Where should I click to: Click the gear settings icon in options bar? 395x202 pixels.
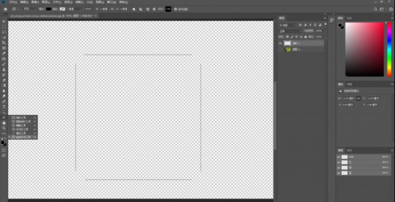154,9
